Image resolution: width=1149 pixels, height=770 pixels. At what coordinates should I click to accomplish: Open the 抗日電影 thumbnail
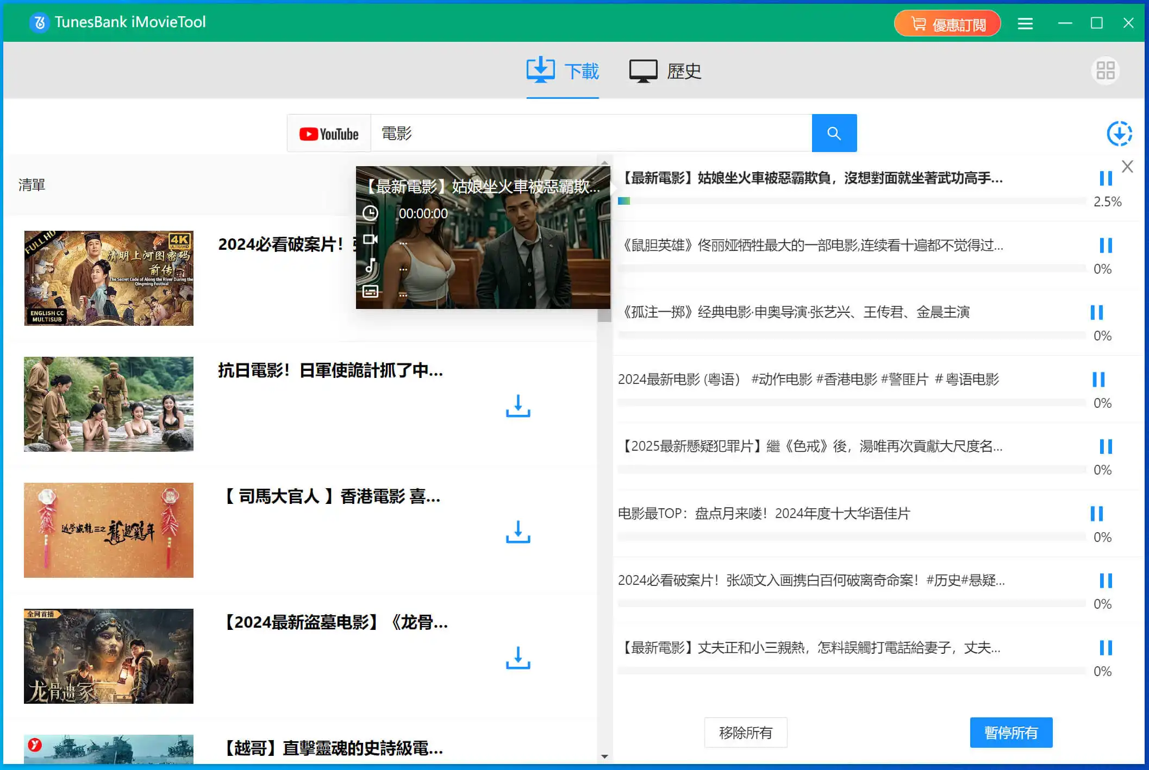tap(109, 404)
